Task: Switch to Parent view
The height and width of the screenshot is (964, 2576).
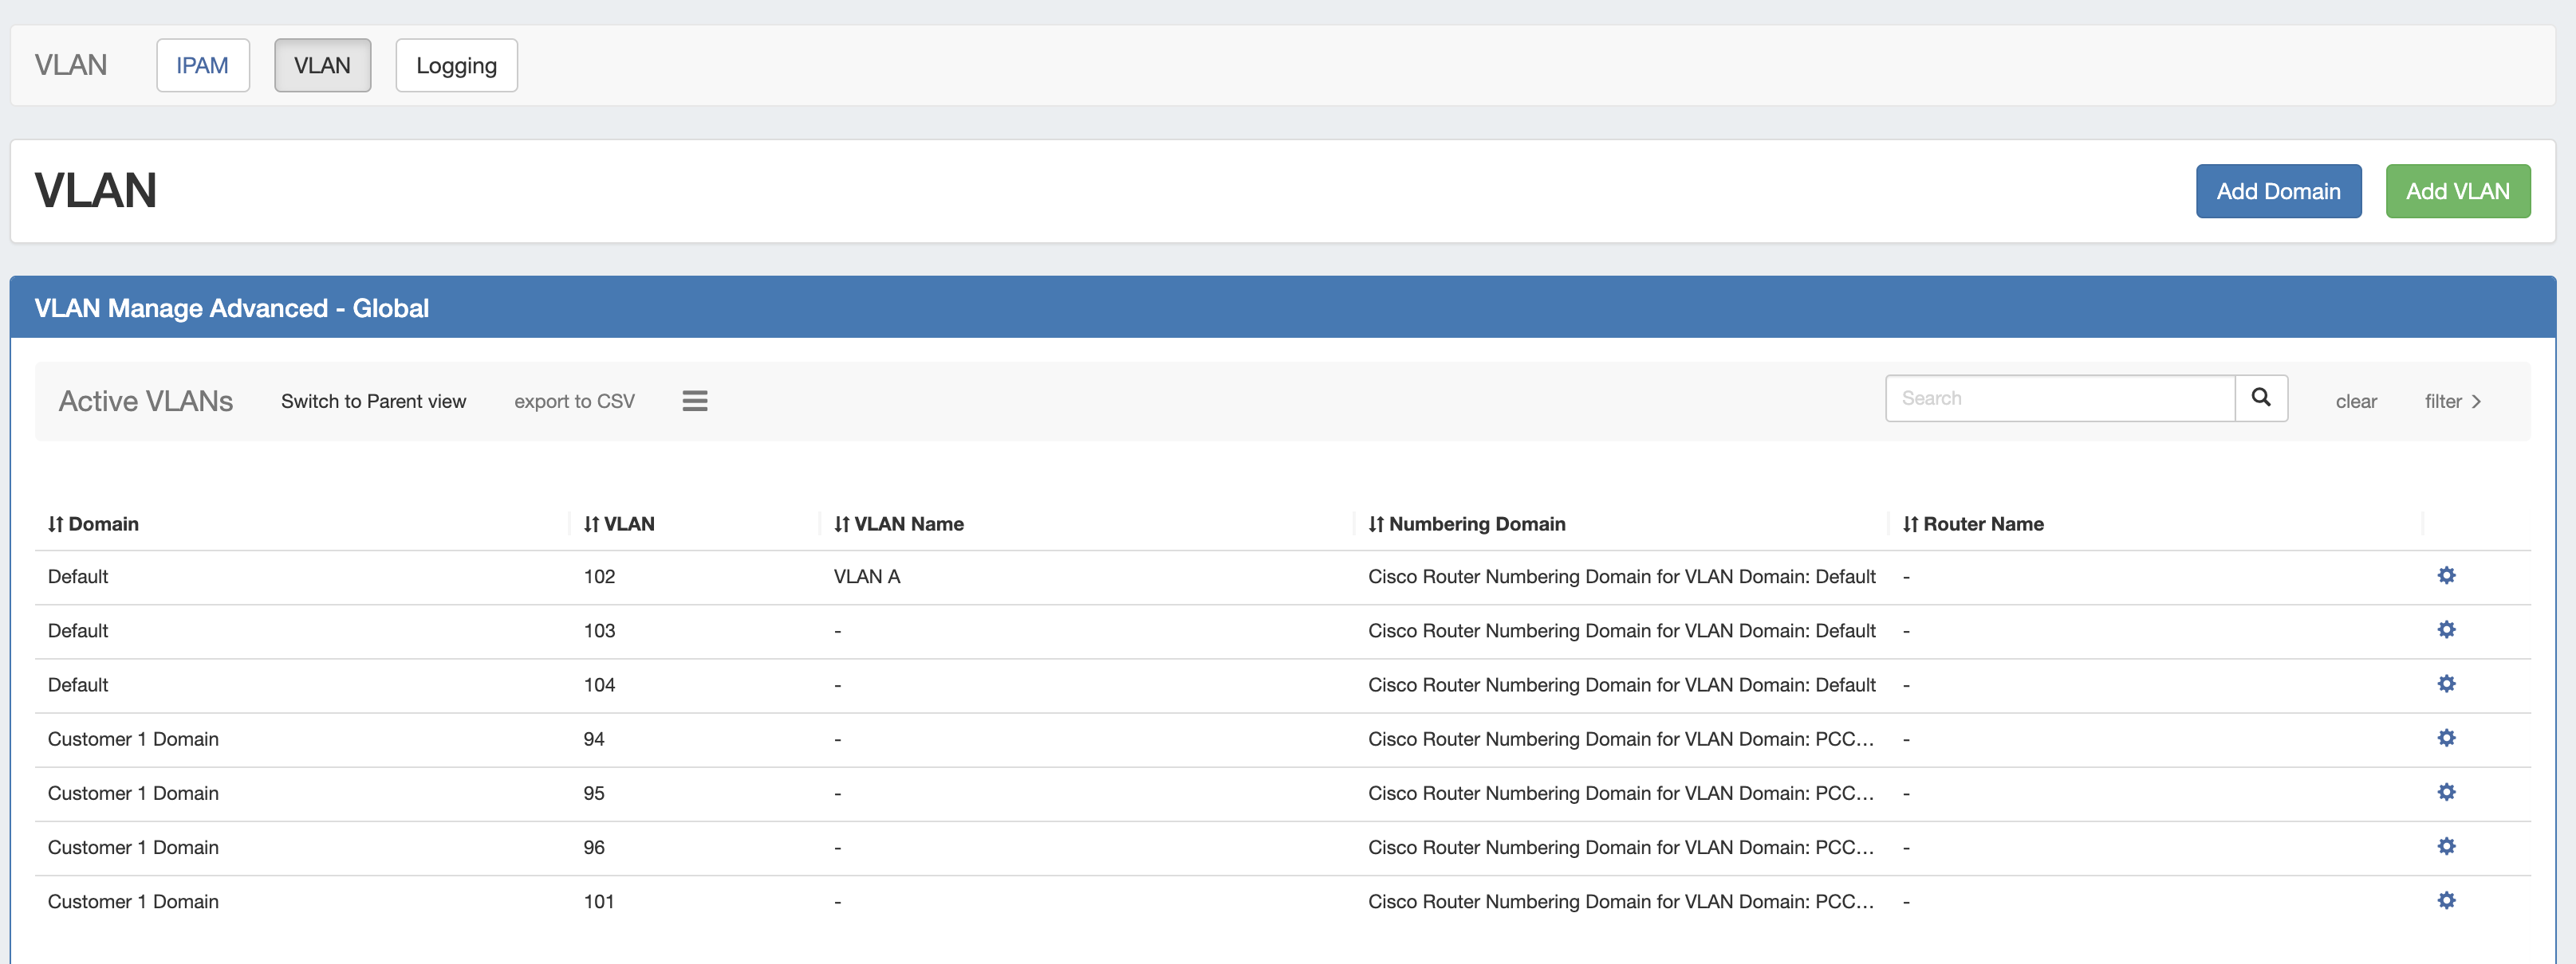Action: tap(373, 401)
